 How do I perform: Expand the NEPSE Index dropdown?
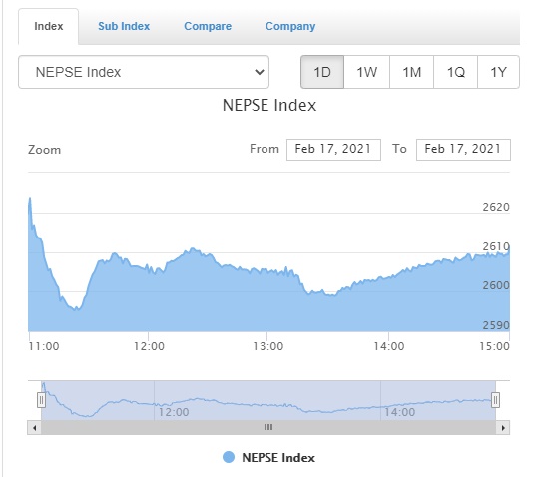pyautogui.click(x=144, y=72)
